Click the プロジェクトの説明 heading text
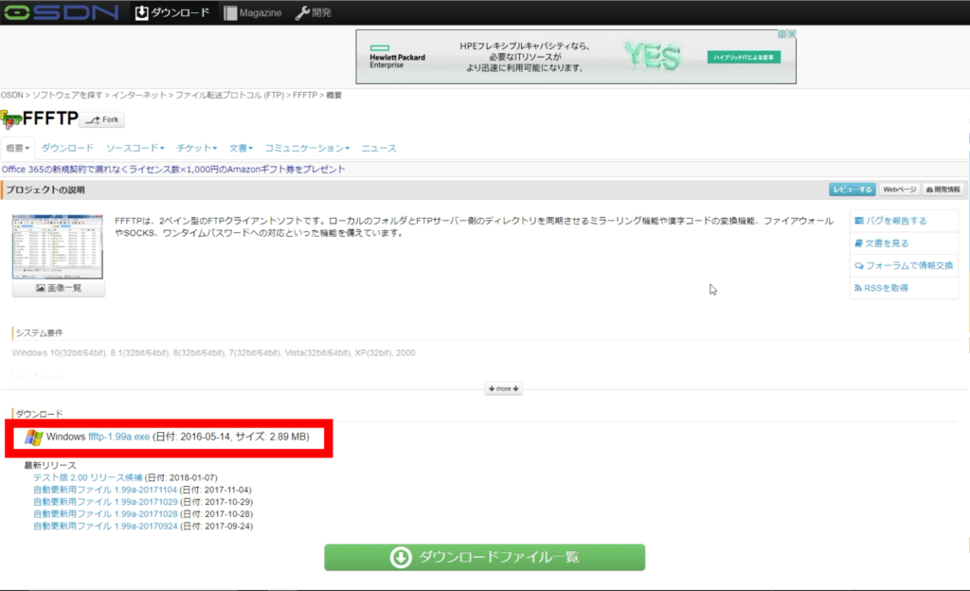Viewport: 970px width, 591px height. [x=45, y=189]
